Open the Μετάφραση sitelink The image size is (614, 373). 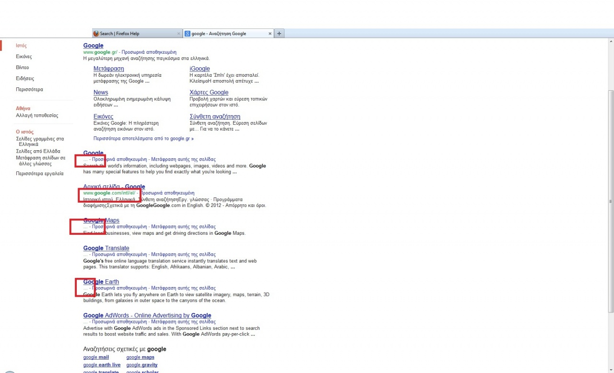tap(108, 69)
